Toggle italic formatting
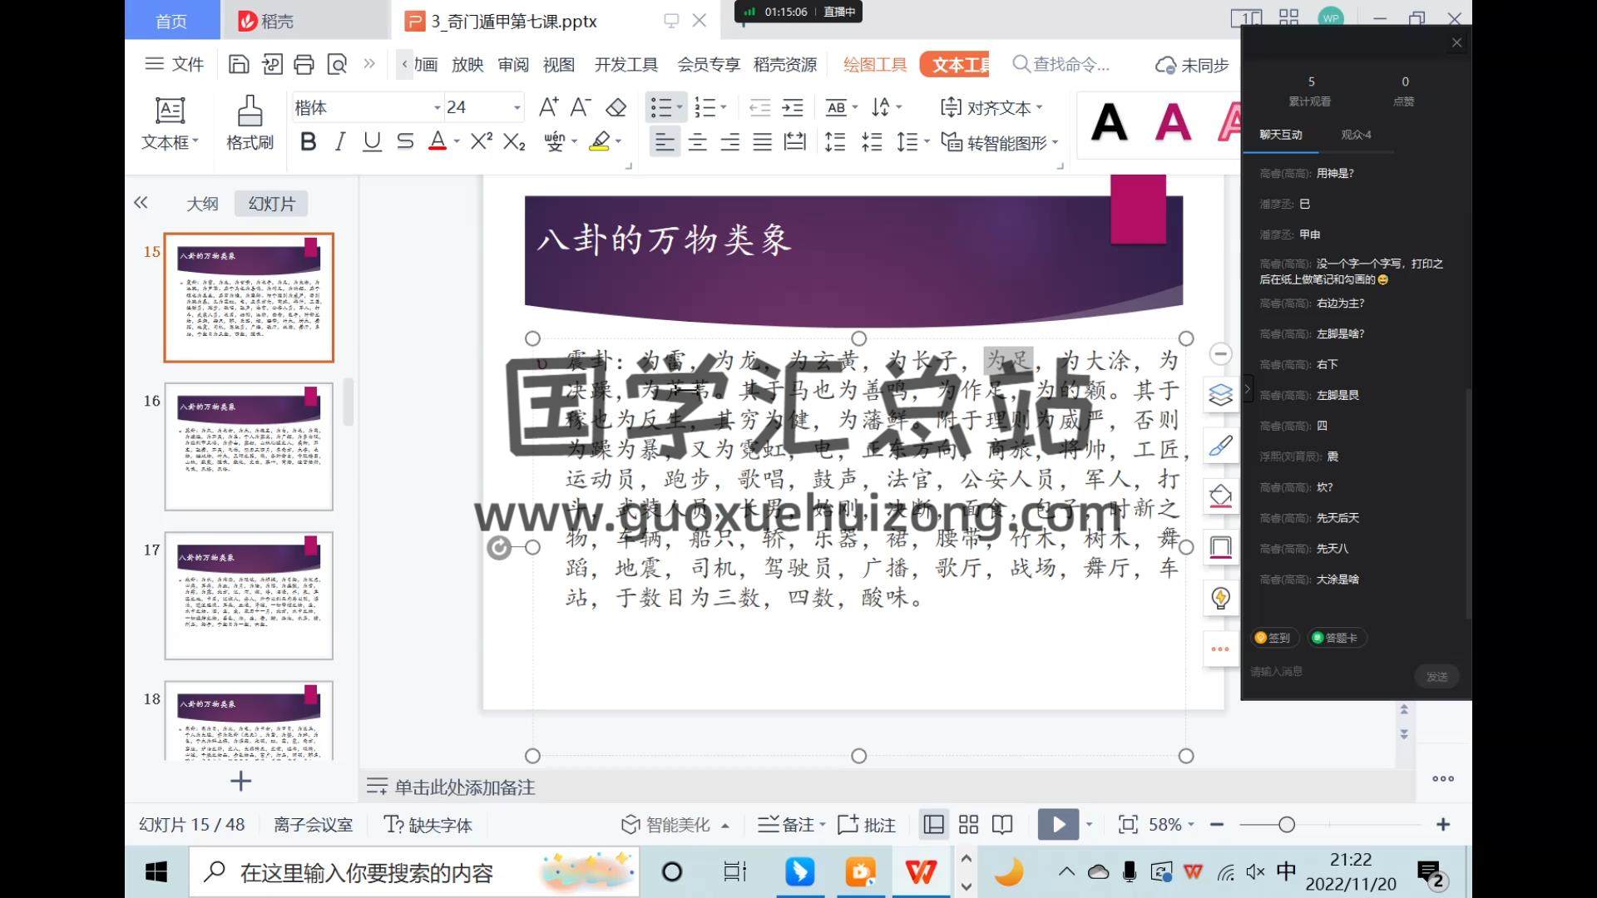 coord(339,141)
